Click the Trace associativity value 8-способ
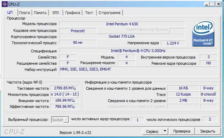 pyautogui.click(x=208, y=94)
